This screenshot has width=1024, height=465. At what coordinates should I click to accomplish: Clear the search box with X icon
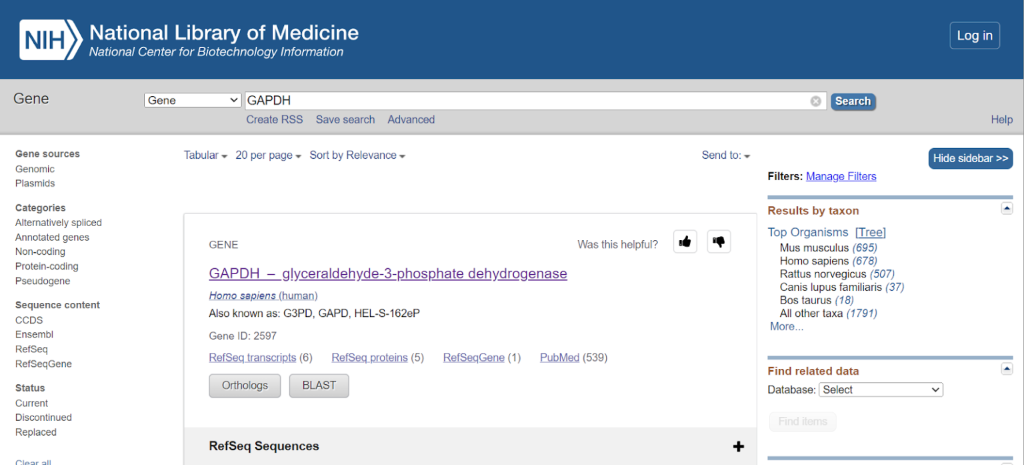pos(815,101)
